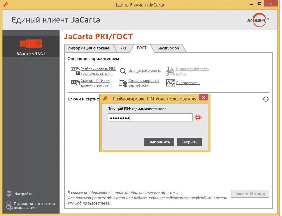
Task: Click the token icon in the dialog title
Action: pos(105,99)
